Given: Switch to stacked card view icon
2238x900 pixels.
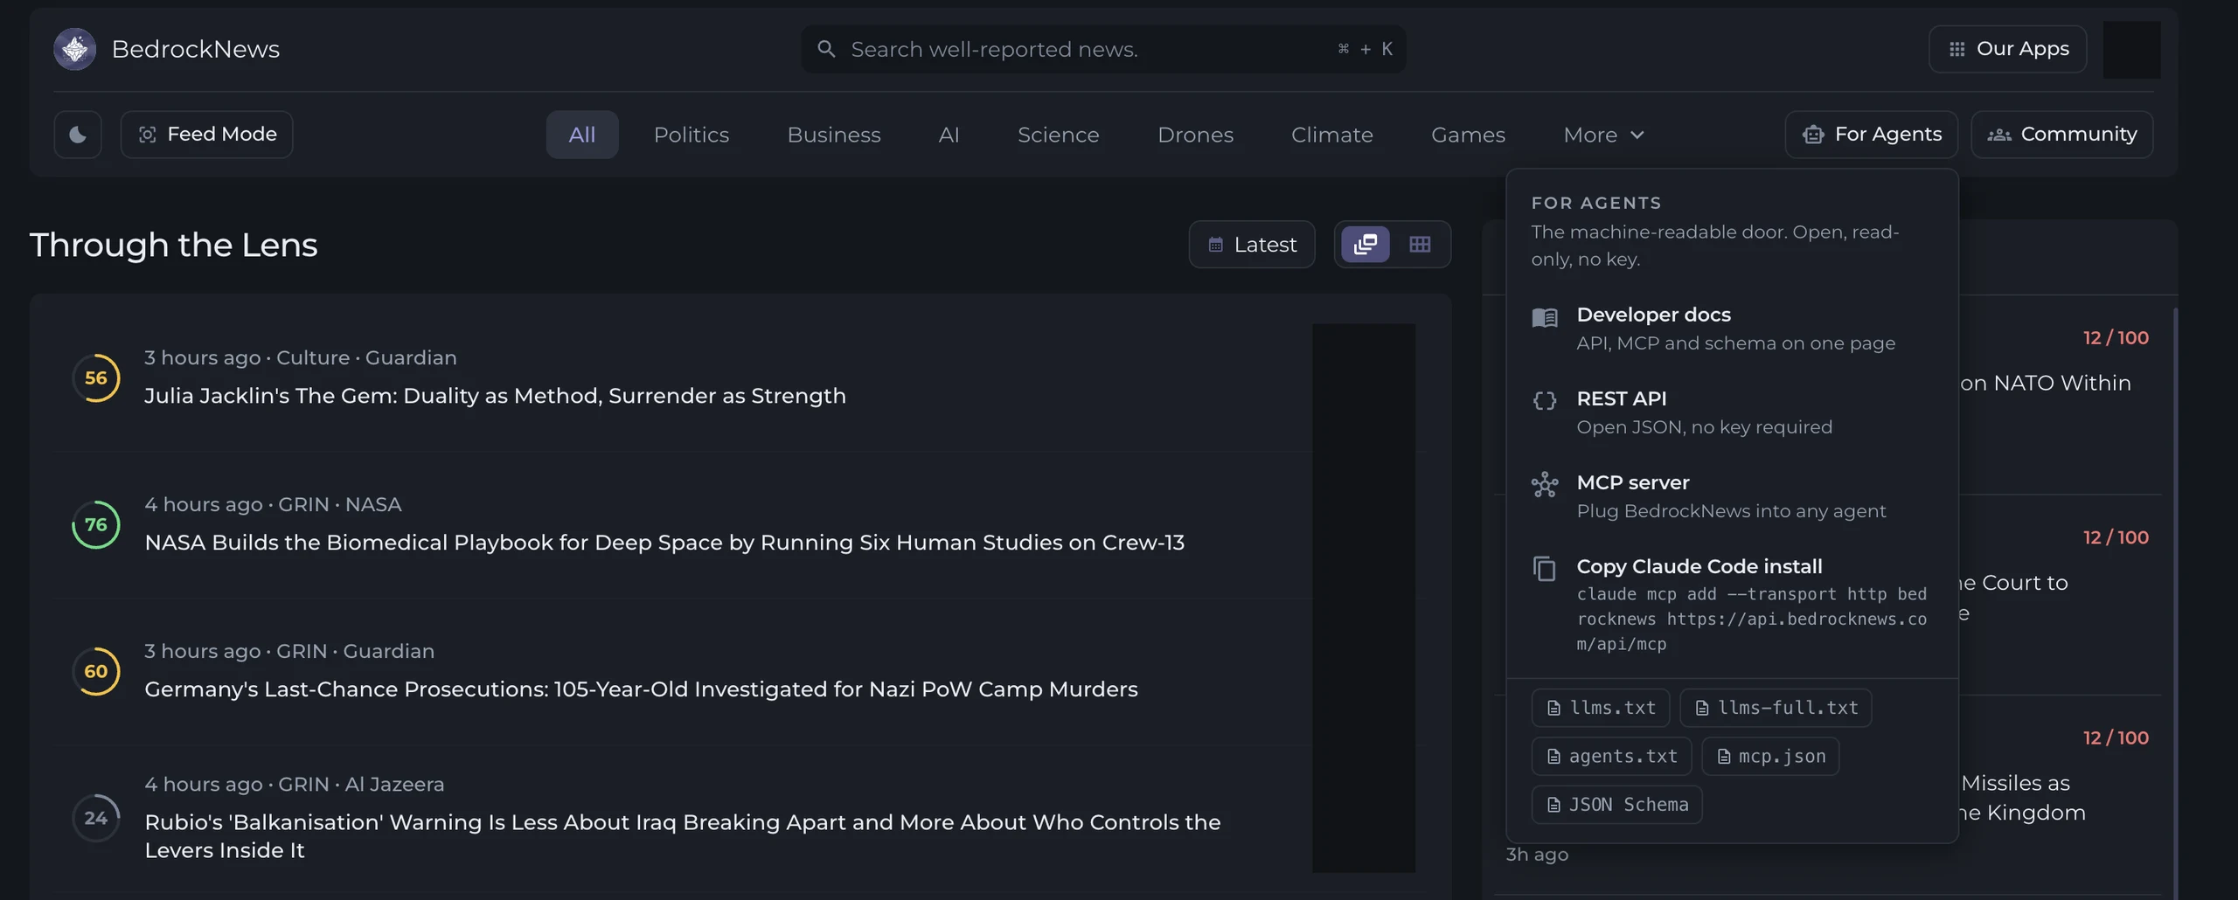Looking at the screenshot, I should coord(1366,245).
